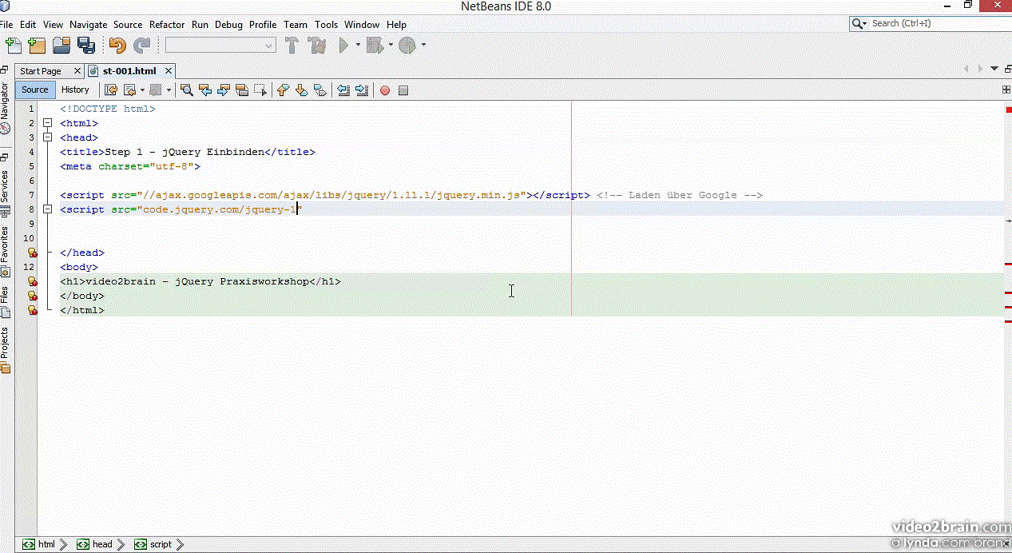Open the Run Project dropdown arrow
Viewport: 1012px width, 553px height.
pos(358,46)
